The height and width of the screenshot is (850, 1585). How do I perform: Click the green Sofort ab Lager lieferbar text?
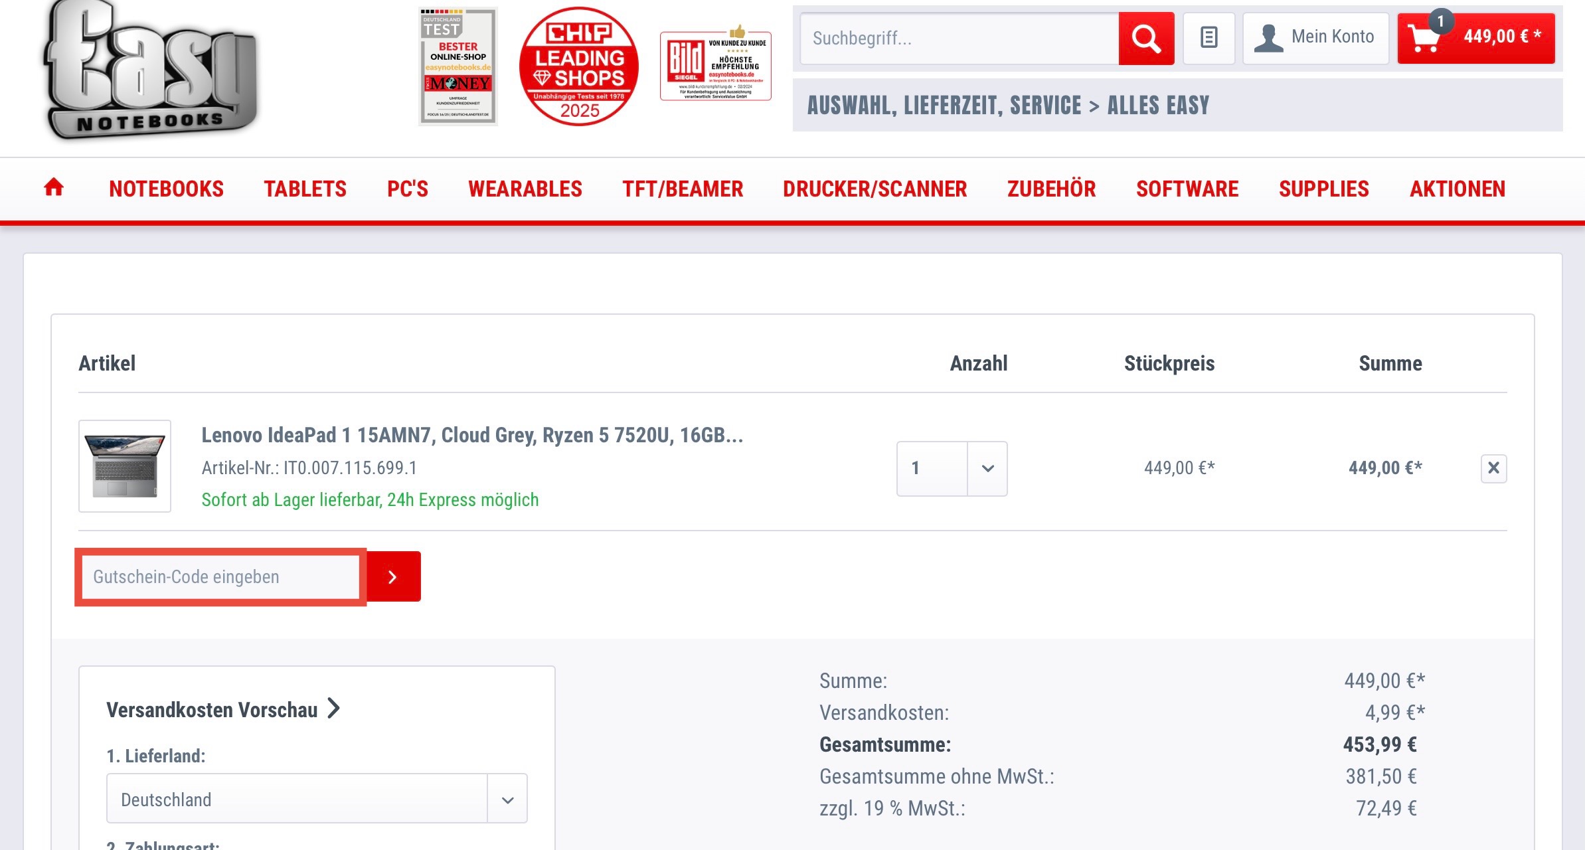click(370, 500)
